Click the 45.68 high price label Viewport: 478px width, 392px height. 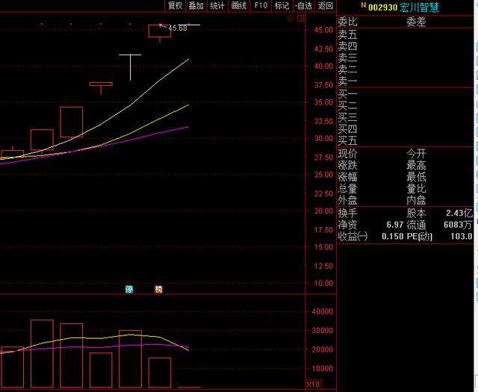178,28
